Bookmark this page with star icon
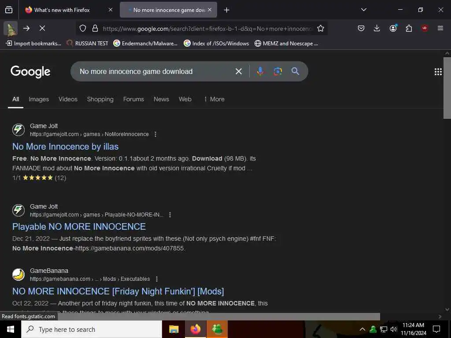Viewport: 451px width, 338px height. click(x=321, y=28)
